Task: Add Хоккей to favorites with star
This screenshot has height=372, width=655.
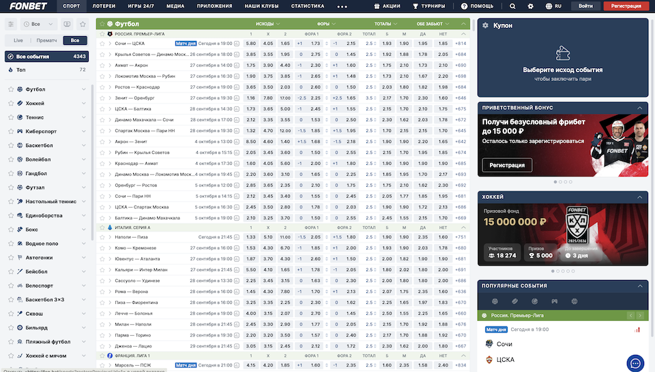Action: coord(11,103)
